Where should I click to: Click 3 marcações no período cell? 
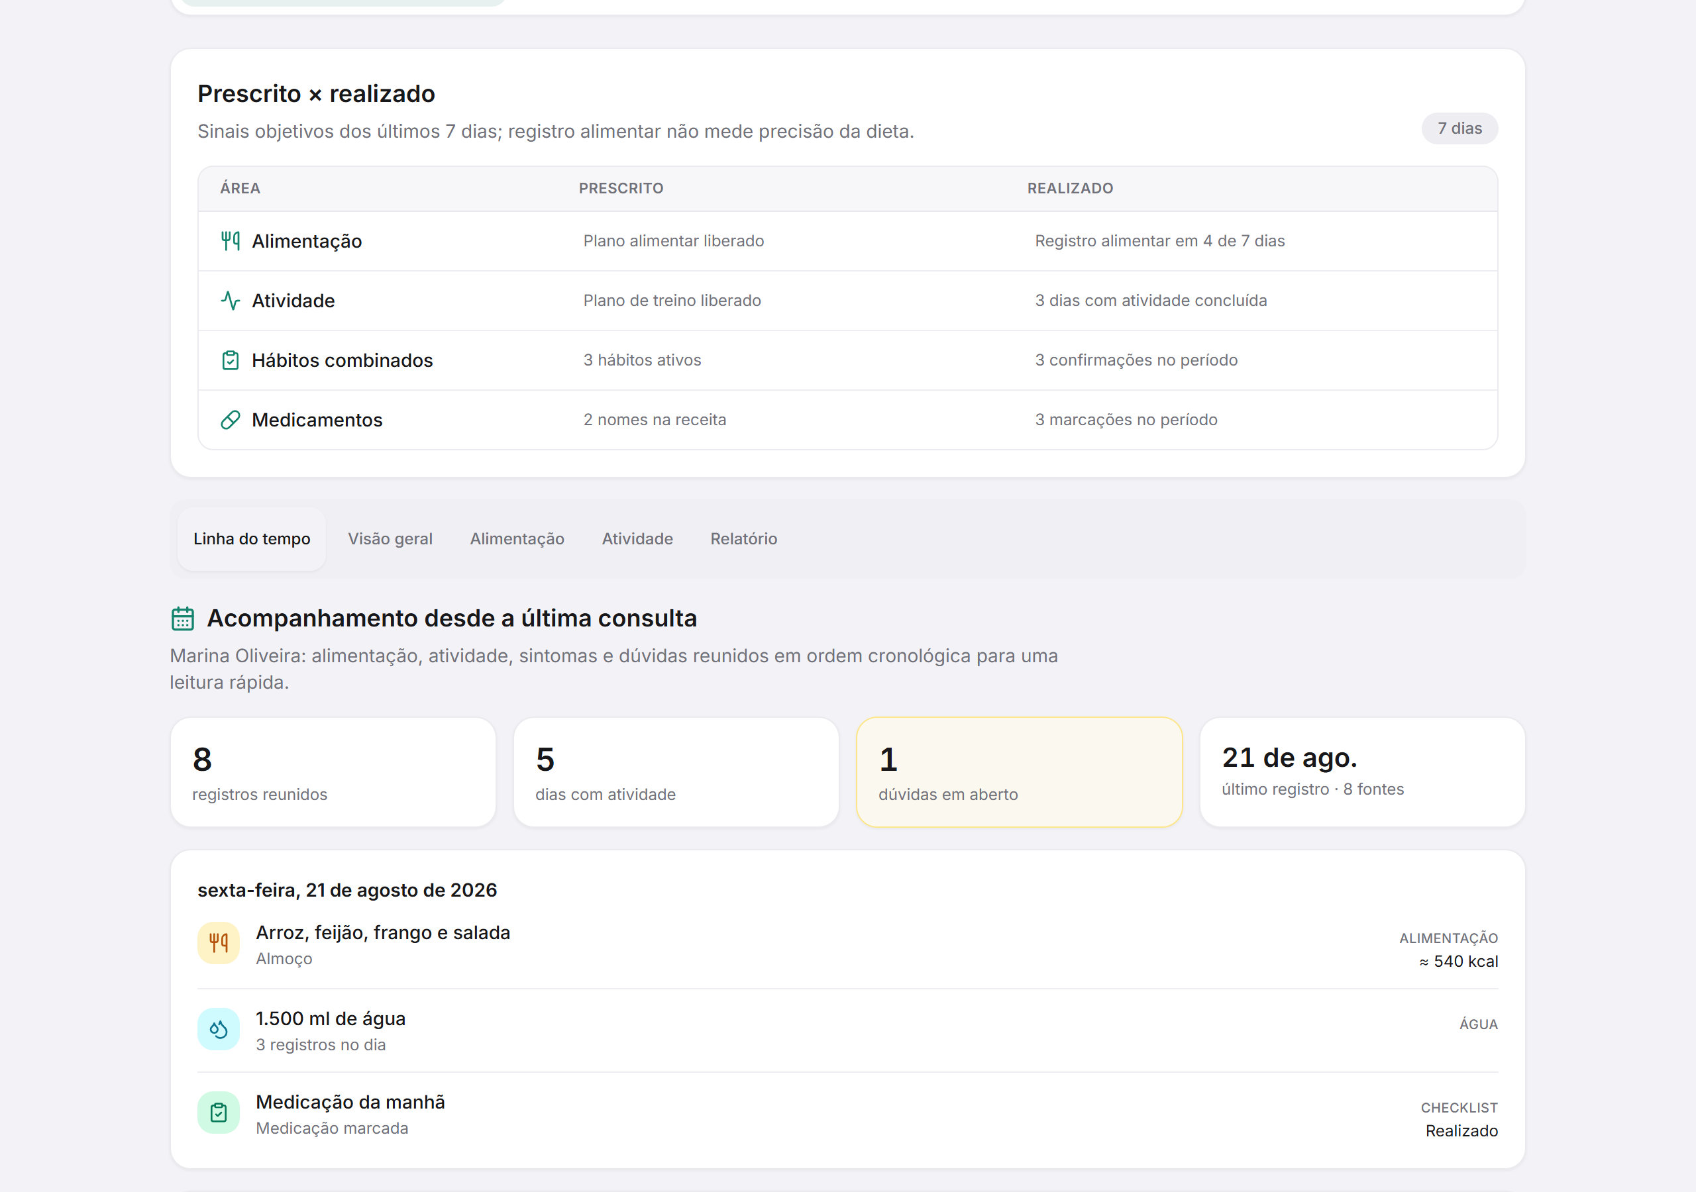click(1126, 421)
